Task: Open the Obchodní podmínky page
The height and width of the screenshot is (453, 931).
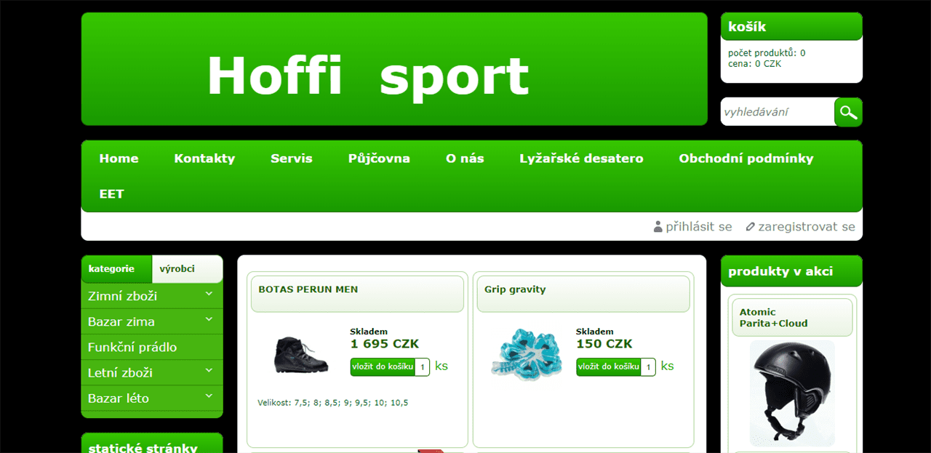Action: 746,159
